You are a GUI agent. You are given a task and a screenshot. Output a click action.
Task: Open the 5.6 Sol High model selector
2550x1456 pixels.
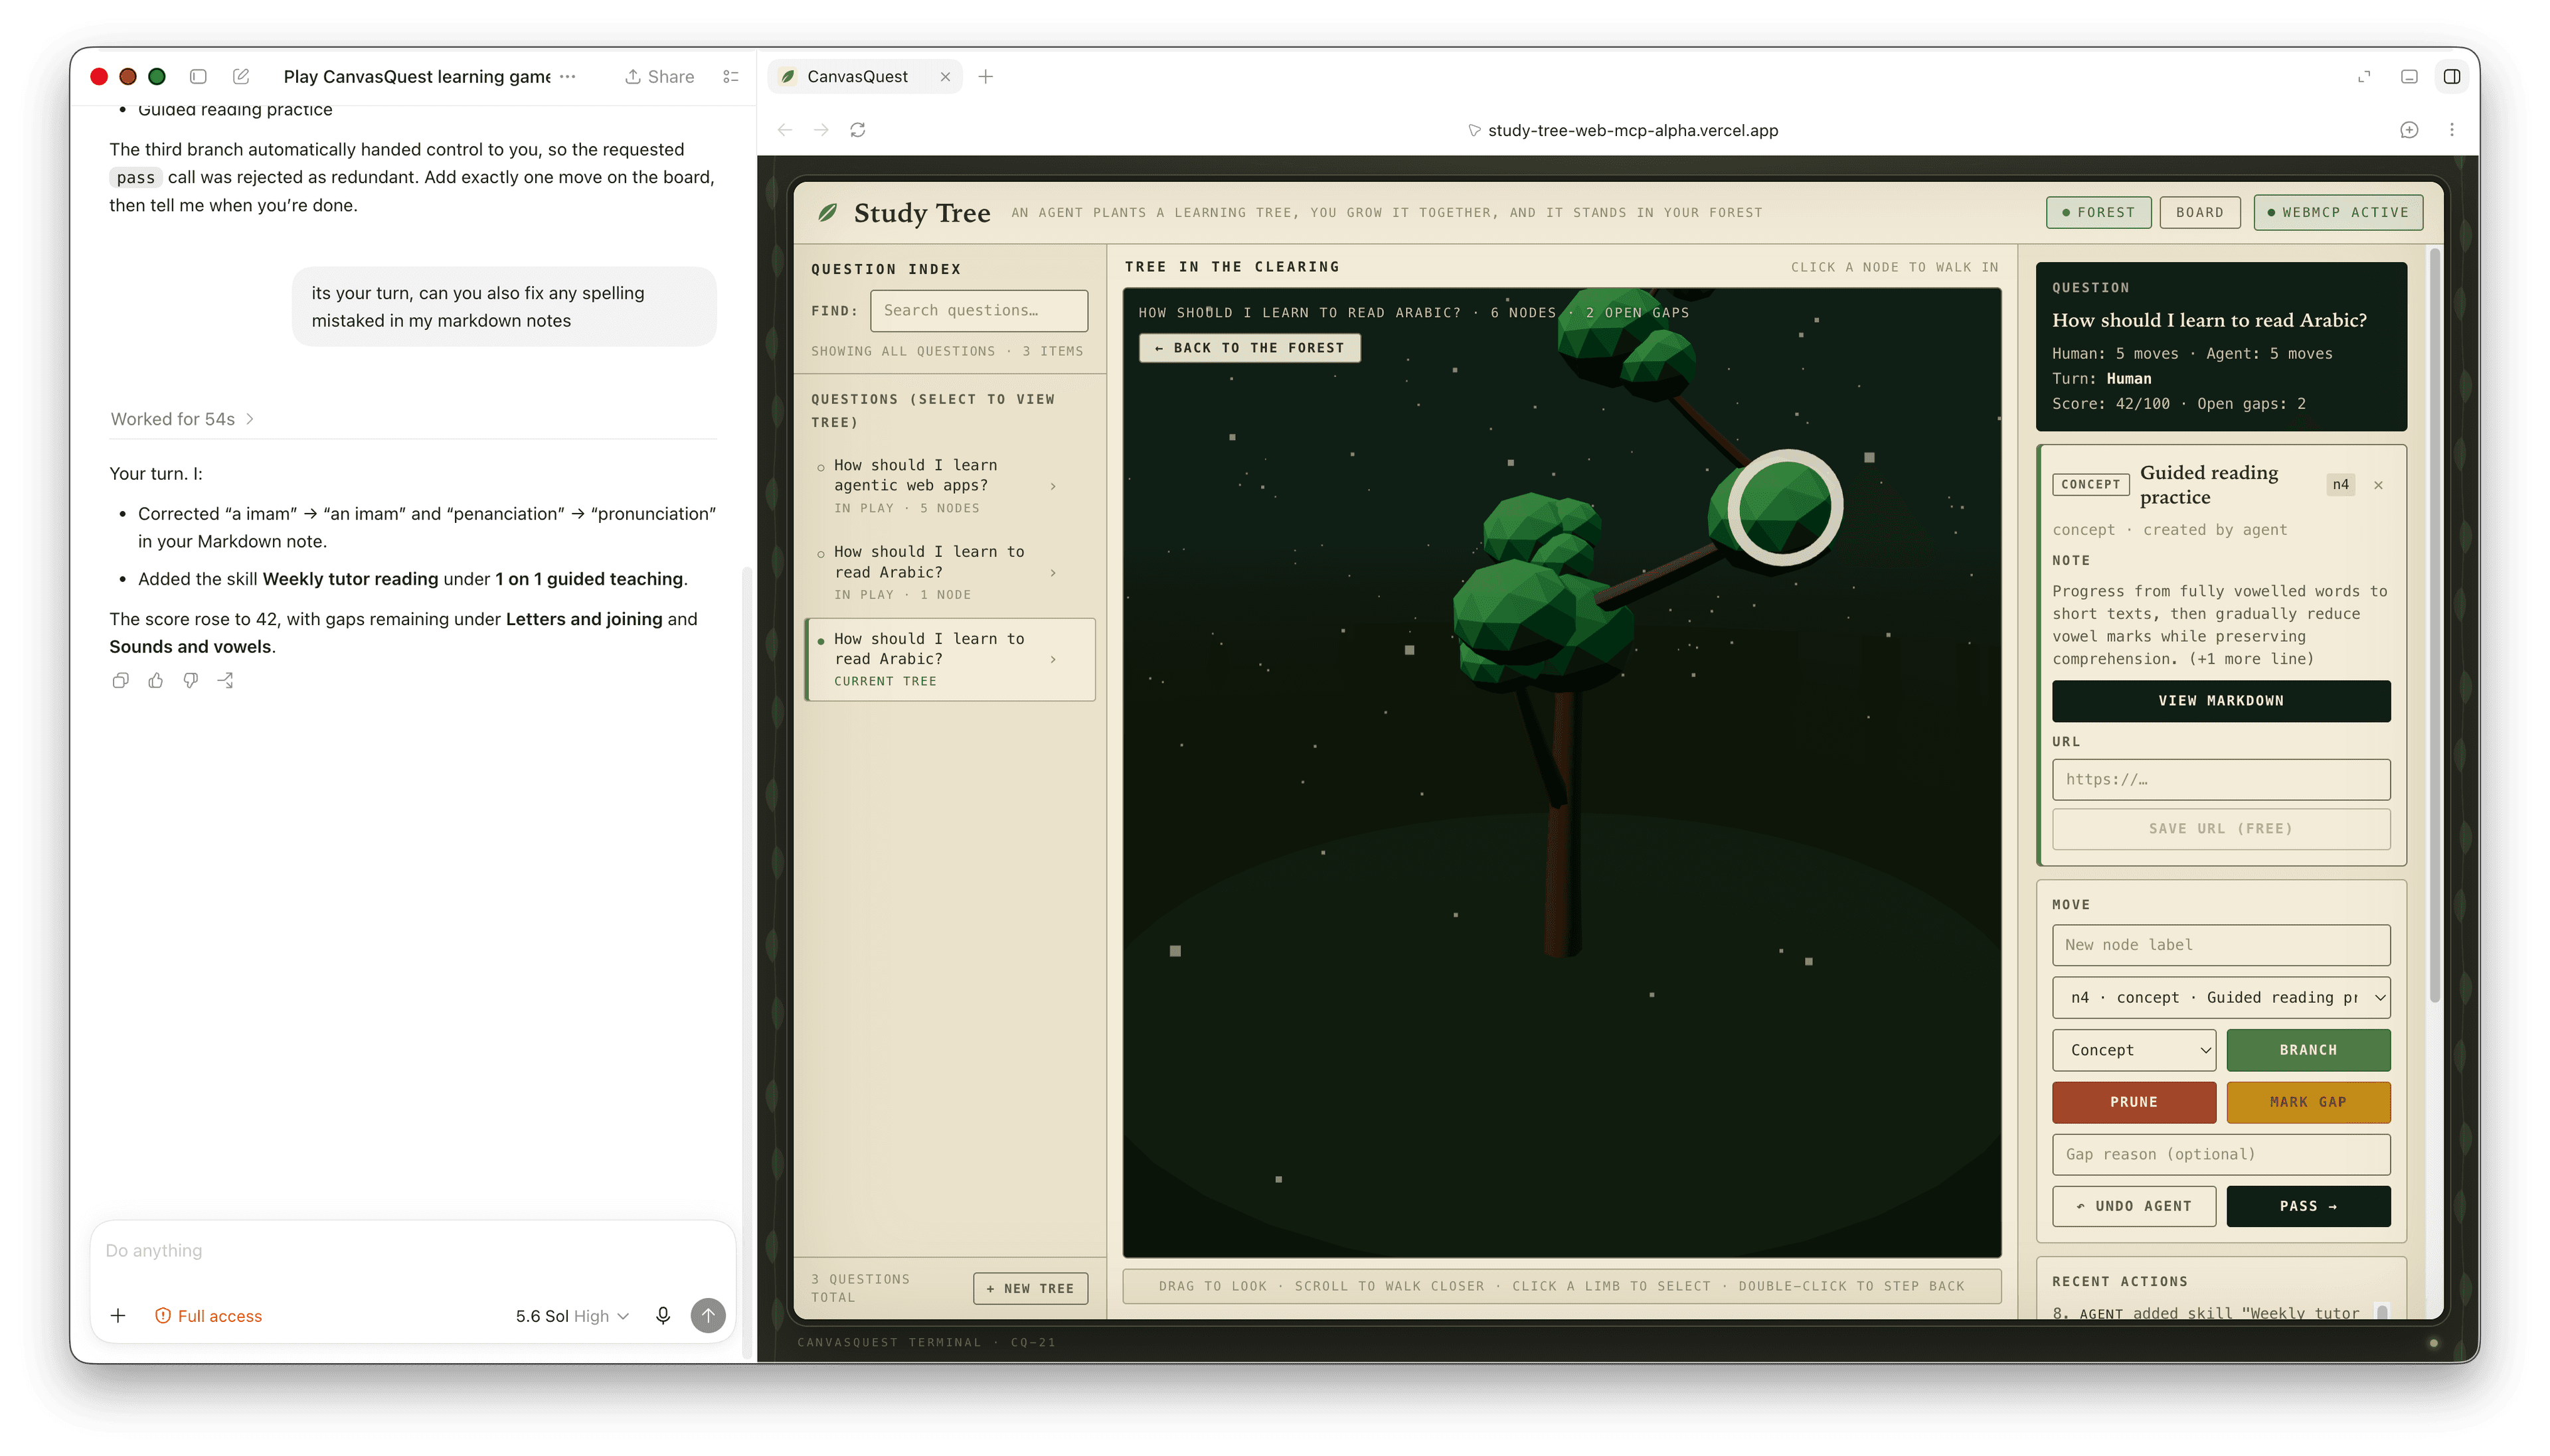tap(572, 1316)
